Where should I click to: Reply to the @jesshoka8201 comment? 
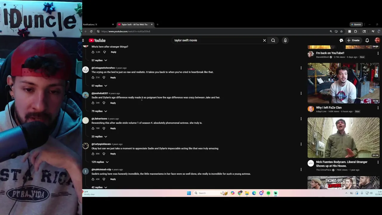[x=113, y=103]
